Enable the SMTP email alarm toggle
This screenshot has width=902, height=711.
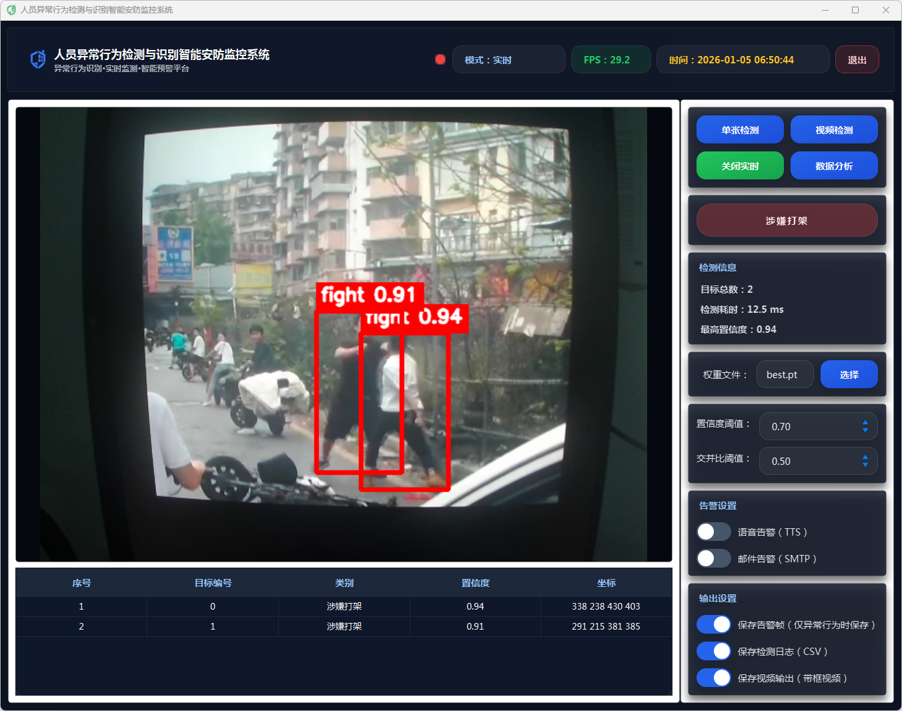[x=714, y=558]
